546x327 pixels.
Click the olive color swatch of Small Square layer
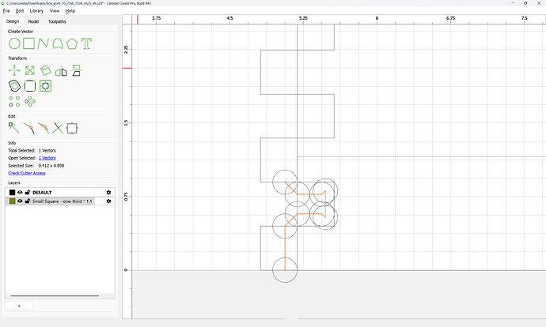pos(12,201)
